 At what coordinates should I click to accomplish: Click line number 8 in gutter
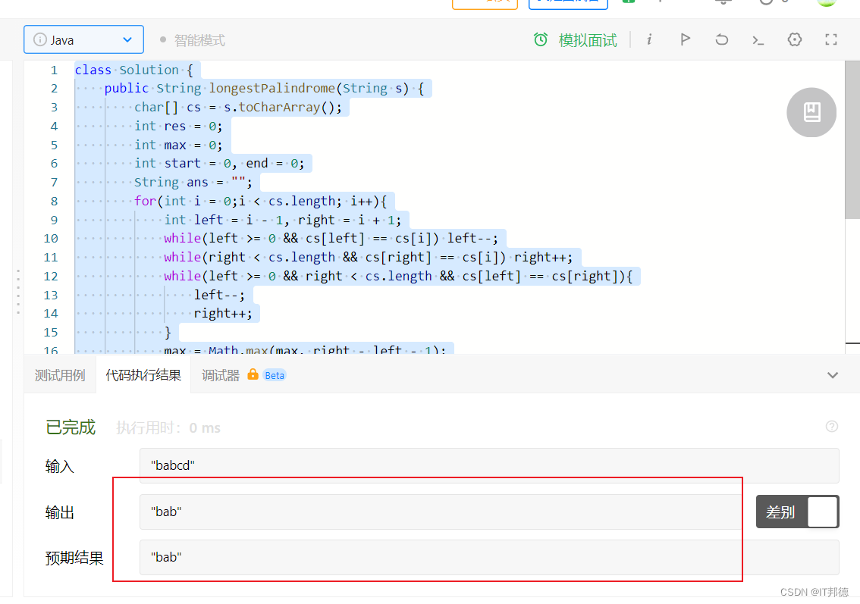[x=54, y=201]
